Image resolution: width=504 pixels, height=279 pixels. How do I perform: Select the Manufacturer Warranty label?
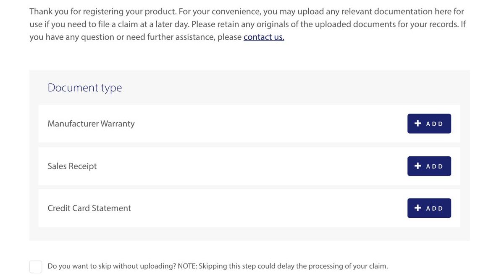point(91,124)
